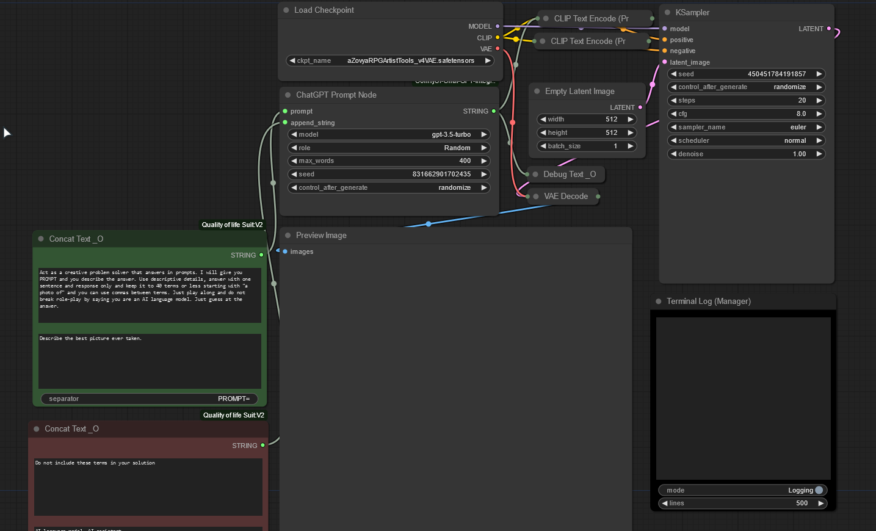Open the ckpt_name checkpoint selector

click(x=389, y=60)
